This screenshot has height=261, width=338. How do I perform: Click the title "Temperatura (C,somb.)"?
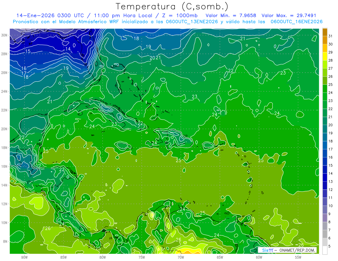coord(172,6)
